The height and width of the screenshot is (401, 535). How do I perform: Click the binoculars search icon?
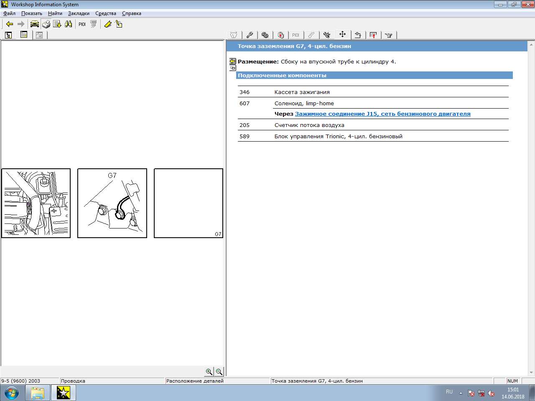coord(69,24)
